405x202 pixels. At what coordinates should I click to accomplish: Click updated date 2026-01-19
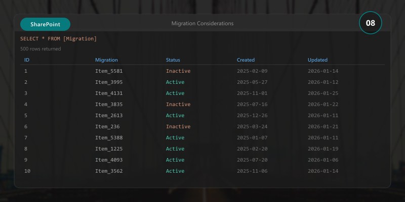pos(323,148)
